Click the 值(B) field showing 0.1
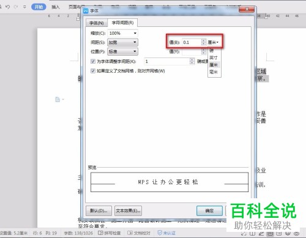This screenshot has height=238, width=306. click(x=192, y=42)
